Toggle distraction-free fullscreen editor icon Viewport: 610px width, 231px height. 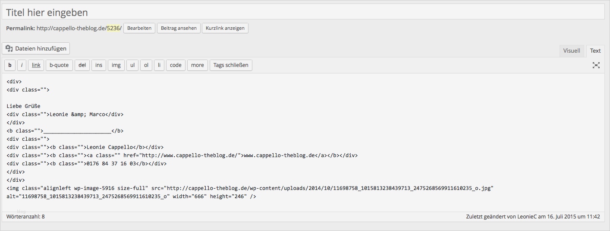point(596,65)
